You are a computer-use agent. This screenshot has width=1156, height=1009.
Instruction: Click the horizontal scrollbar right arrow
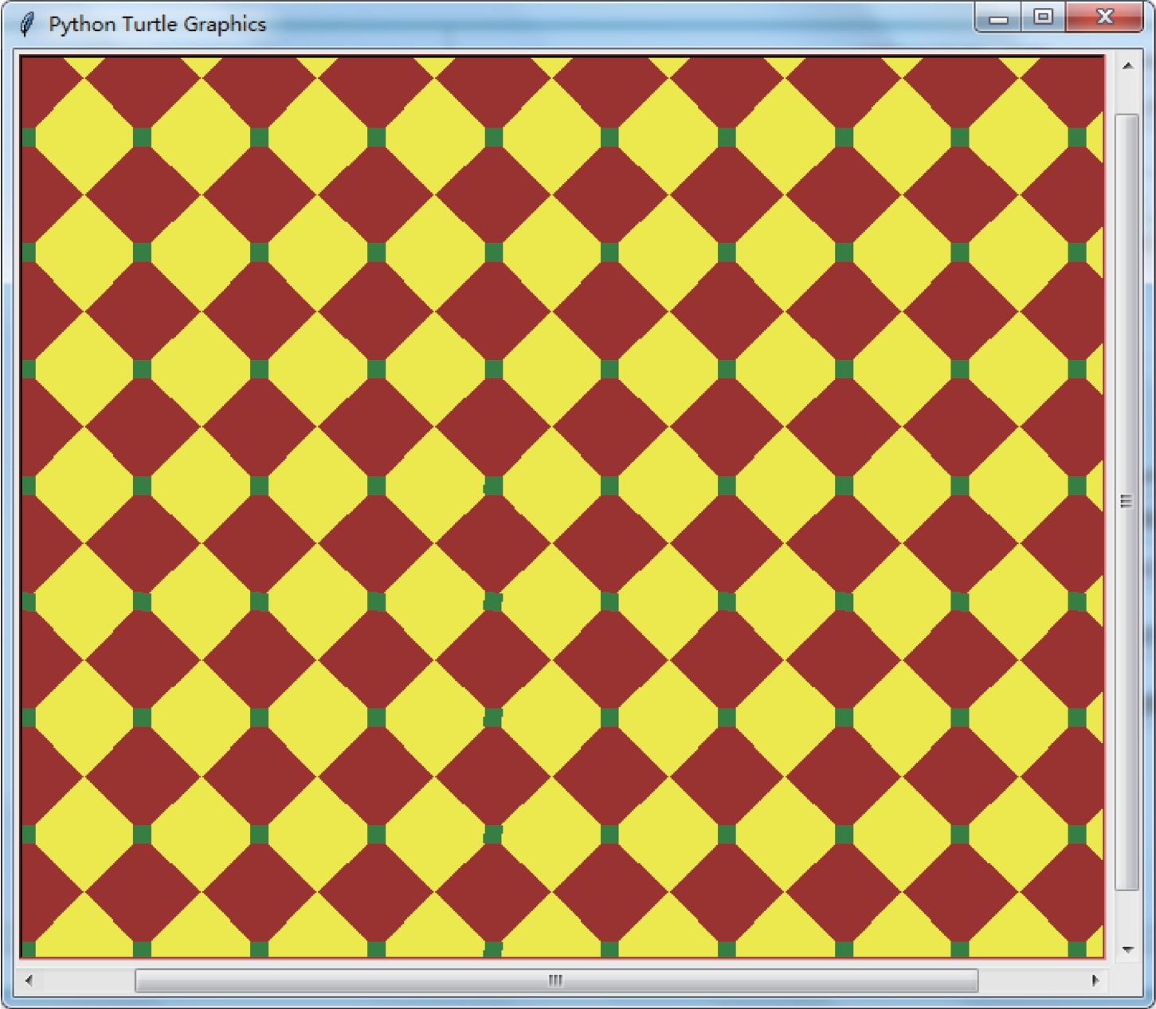1095,980
